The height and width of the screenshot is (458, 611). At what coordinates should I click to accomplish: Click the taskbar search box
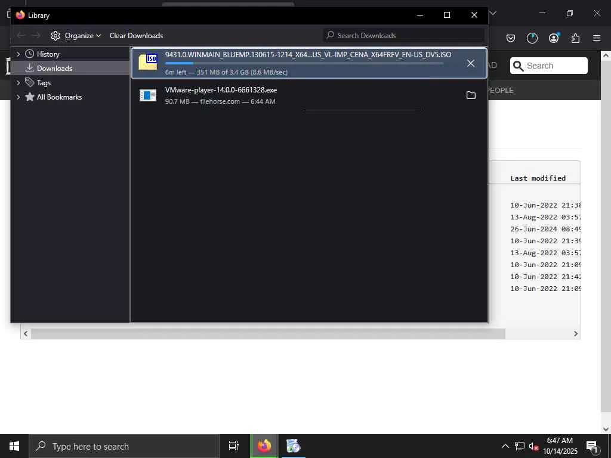pyautogui.click(x=124, y=446)
